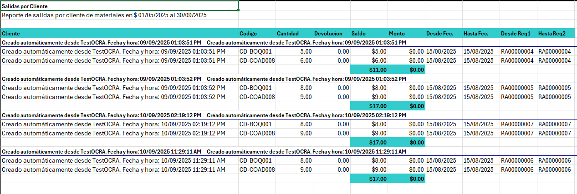Select Desde Fec. 15/08/2025 in the RA00000004 CD-BOQ001 row
577x194 pixels.
pyautogui.click(x=444, y=51)
